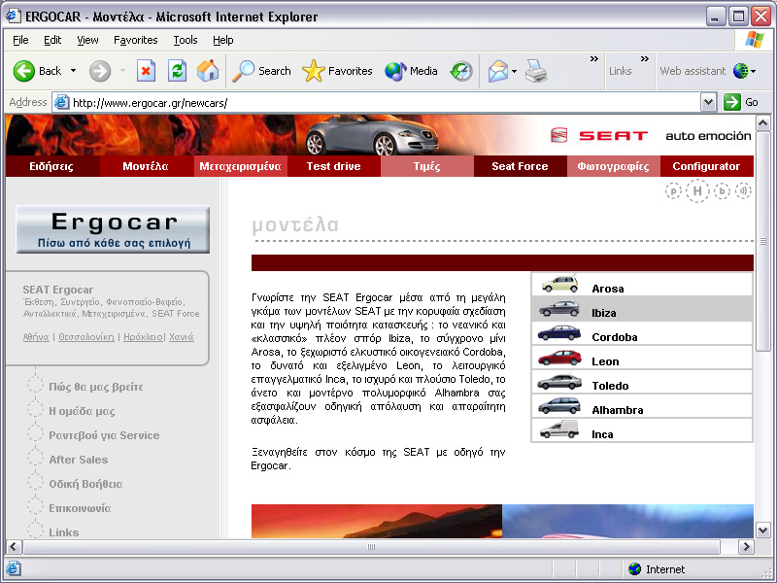Open the Search pane
The width and height of the screenshot is (777, 583).
click(261, 71)
